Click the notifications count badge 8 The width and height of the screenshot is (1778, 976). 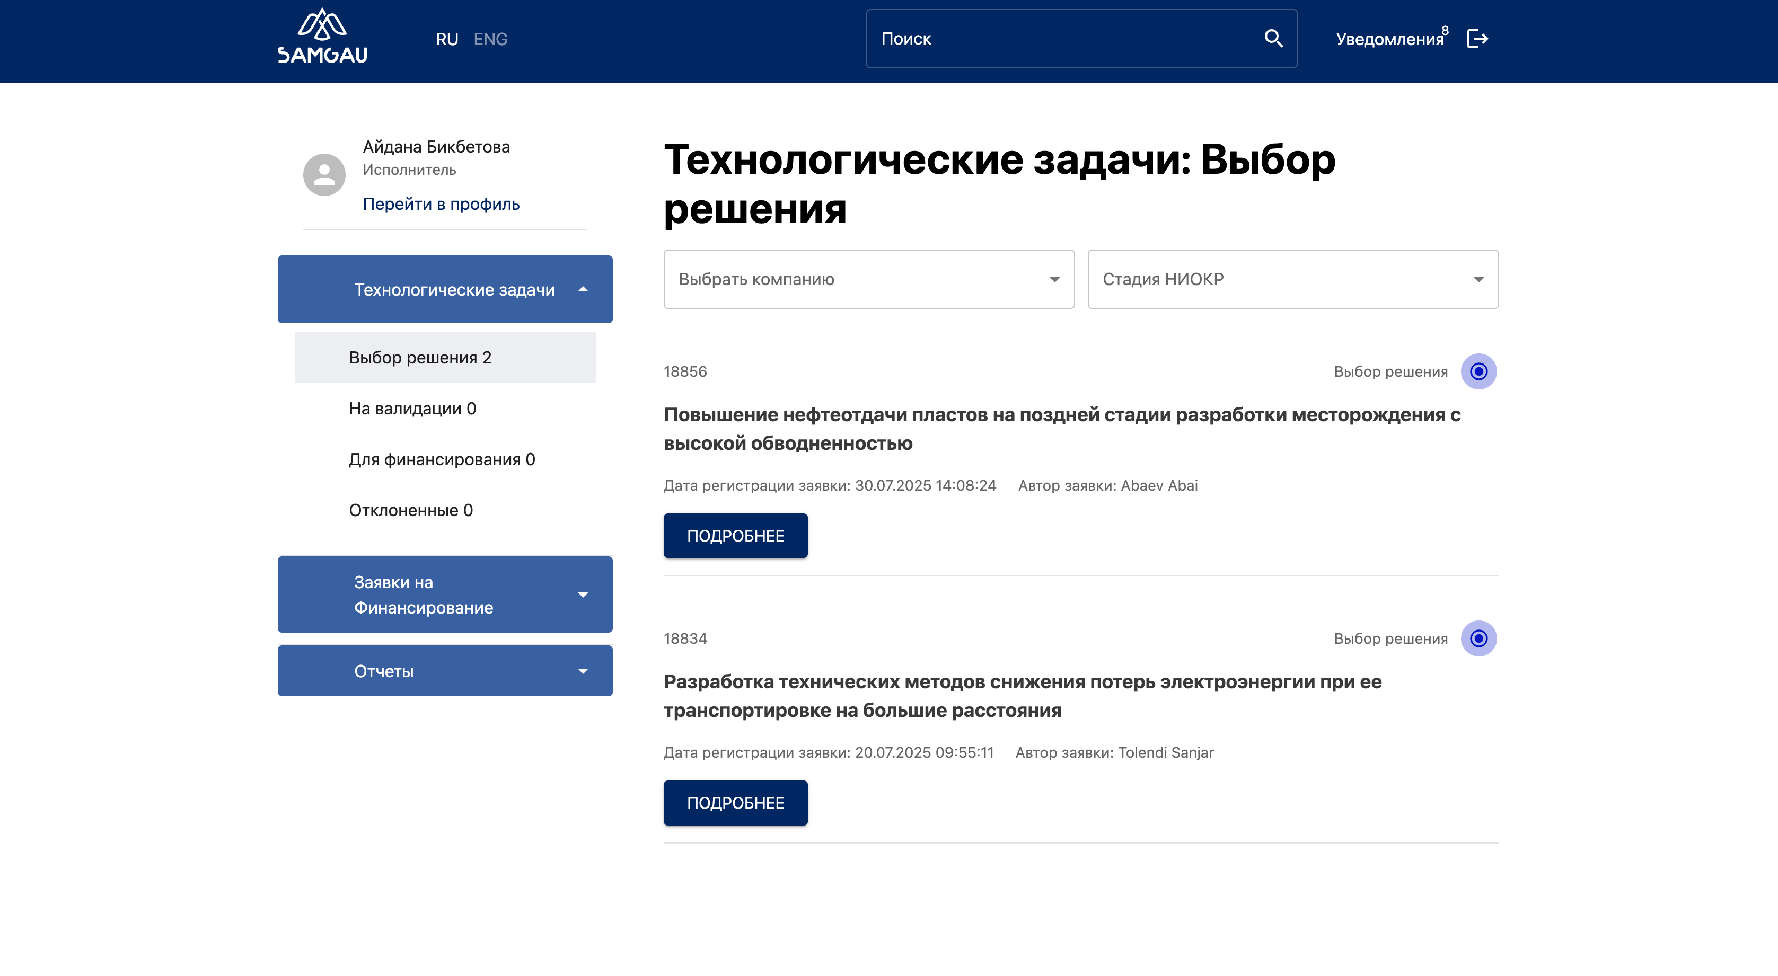(1445, 30)
